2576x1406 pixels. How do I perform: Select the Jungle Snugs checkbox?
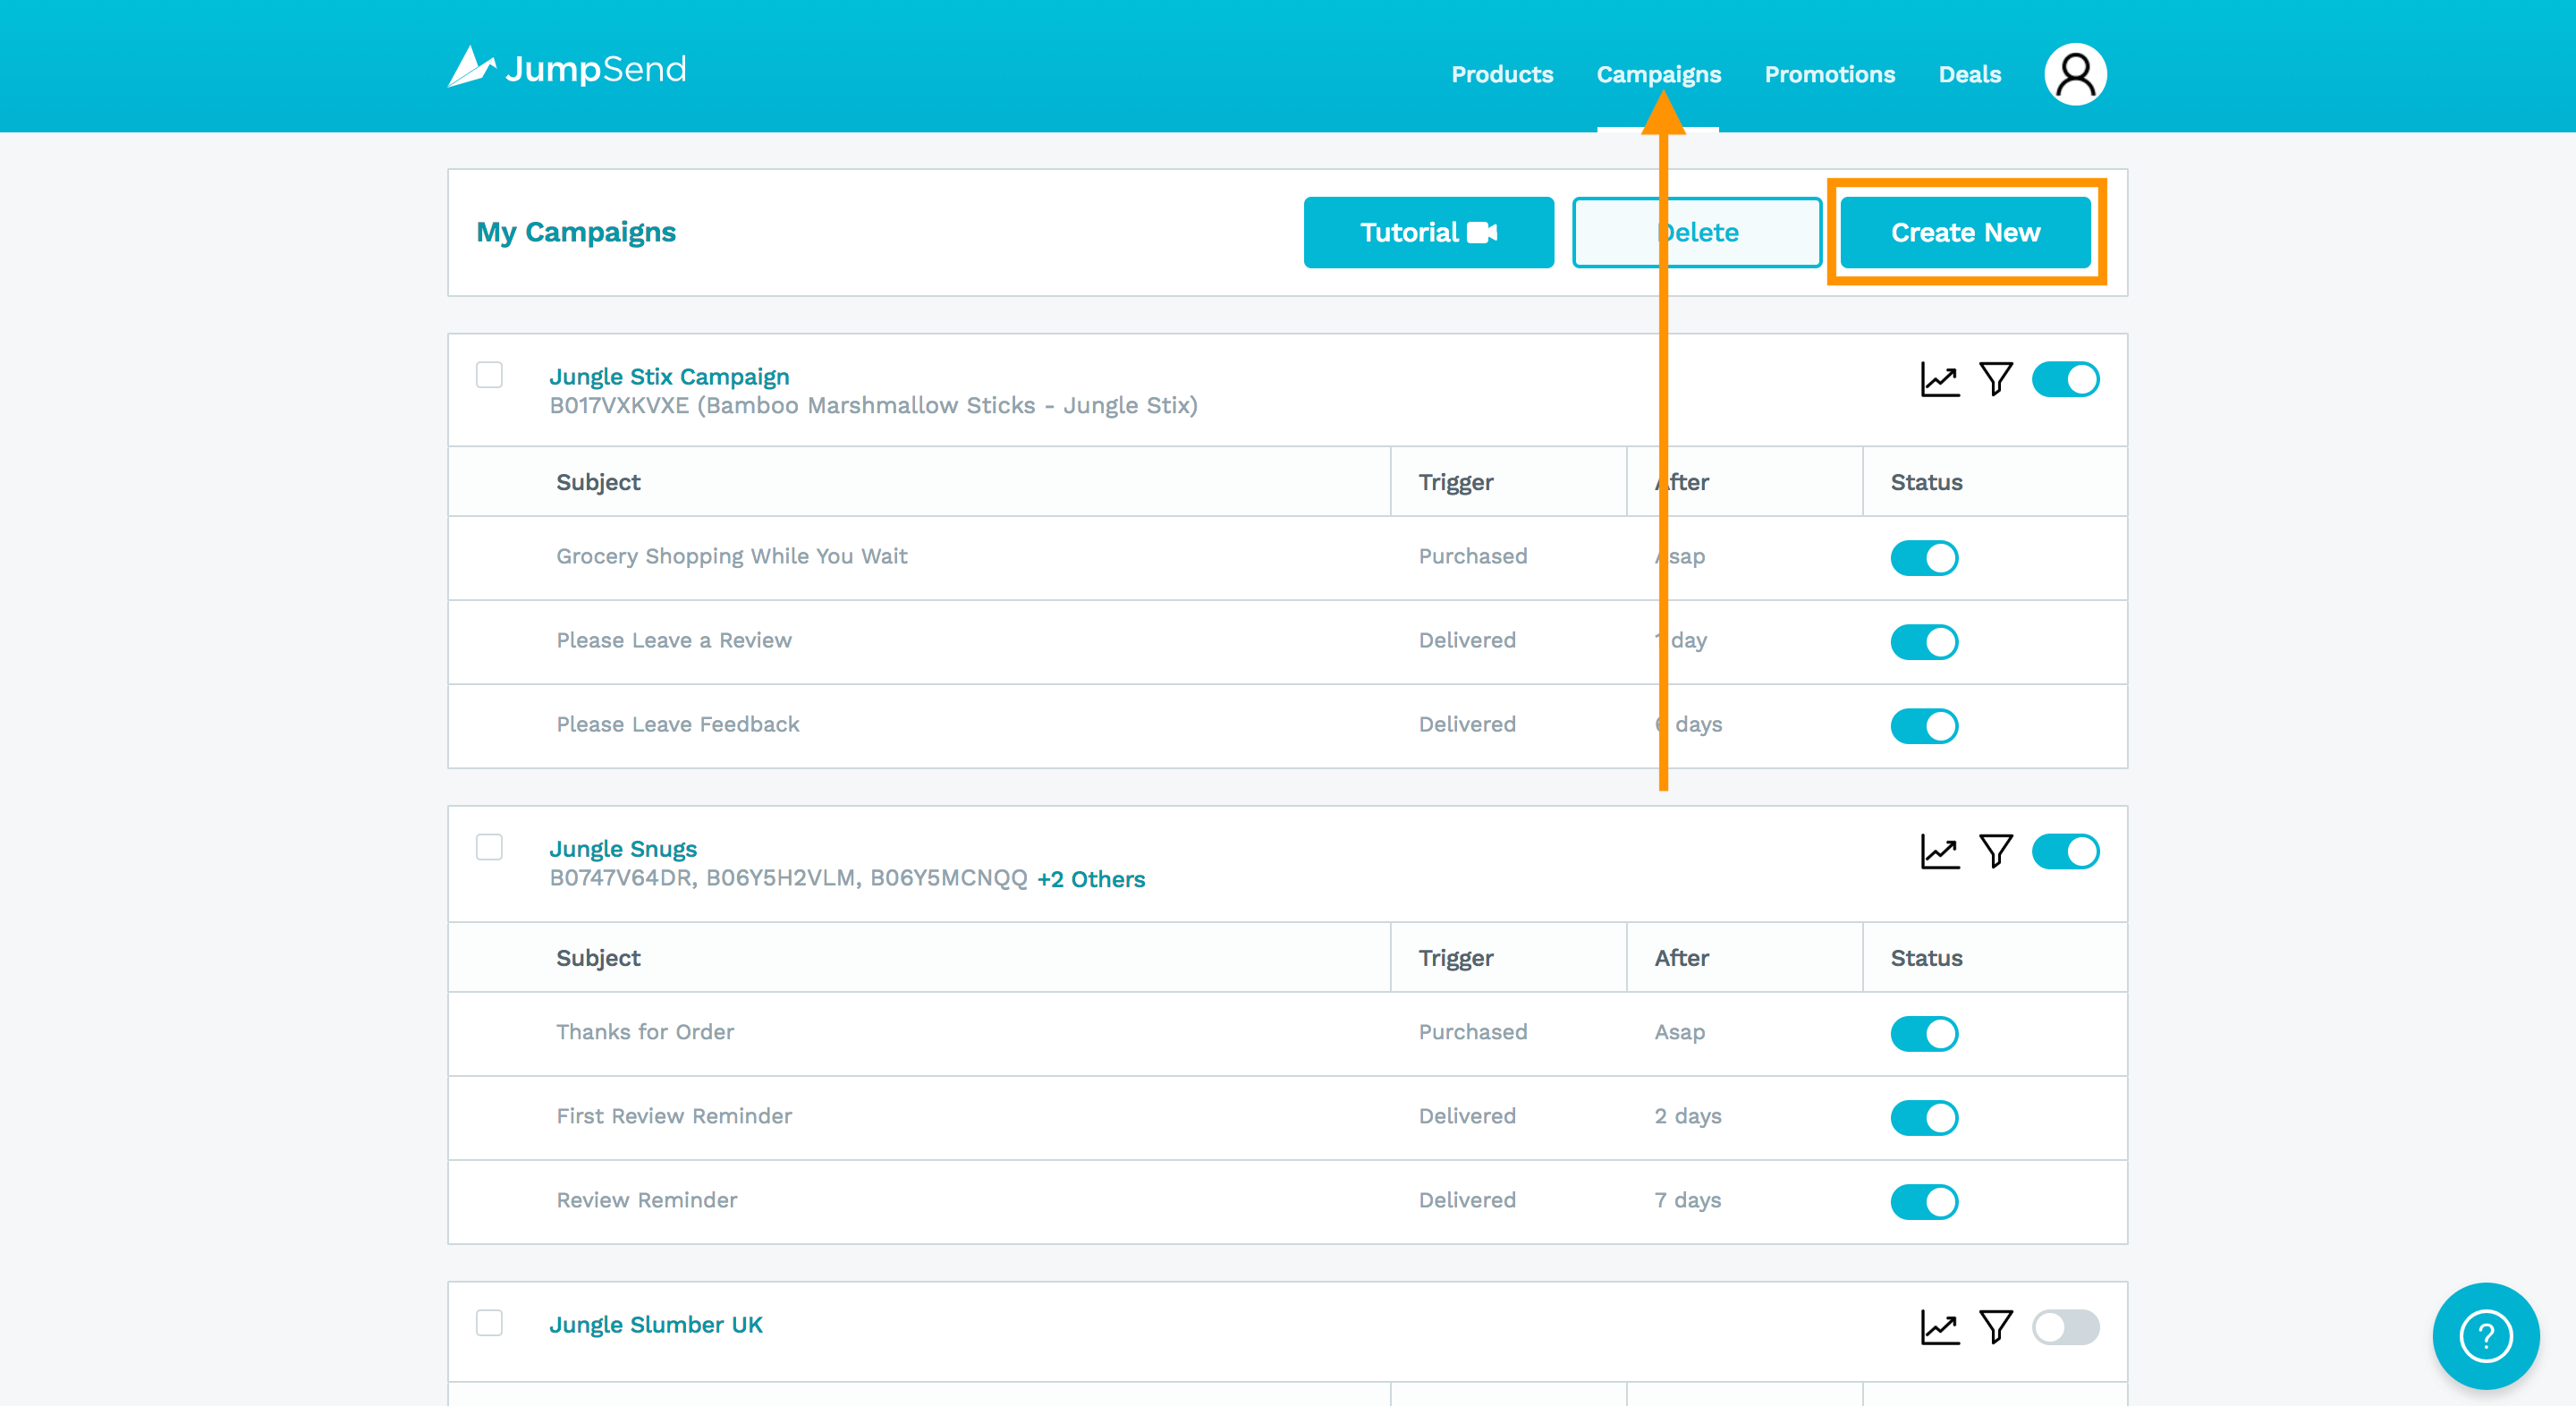point(489,847)
